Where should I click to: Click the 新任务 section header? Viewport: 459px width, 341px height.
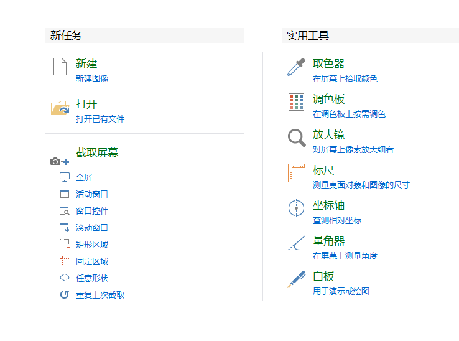145,35
